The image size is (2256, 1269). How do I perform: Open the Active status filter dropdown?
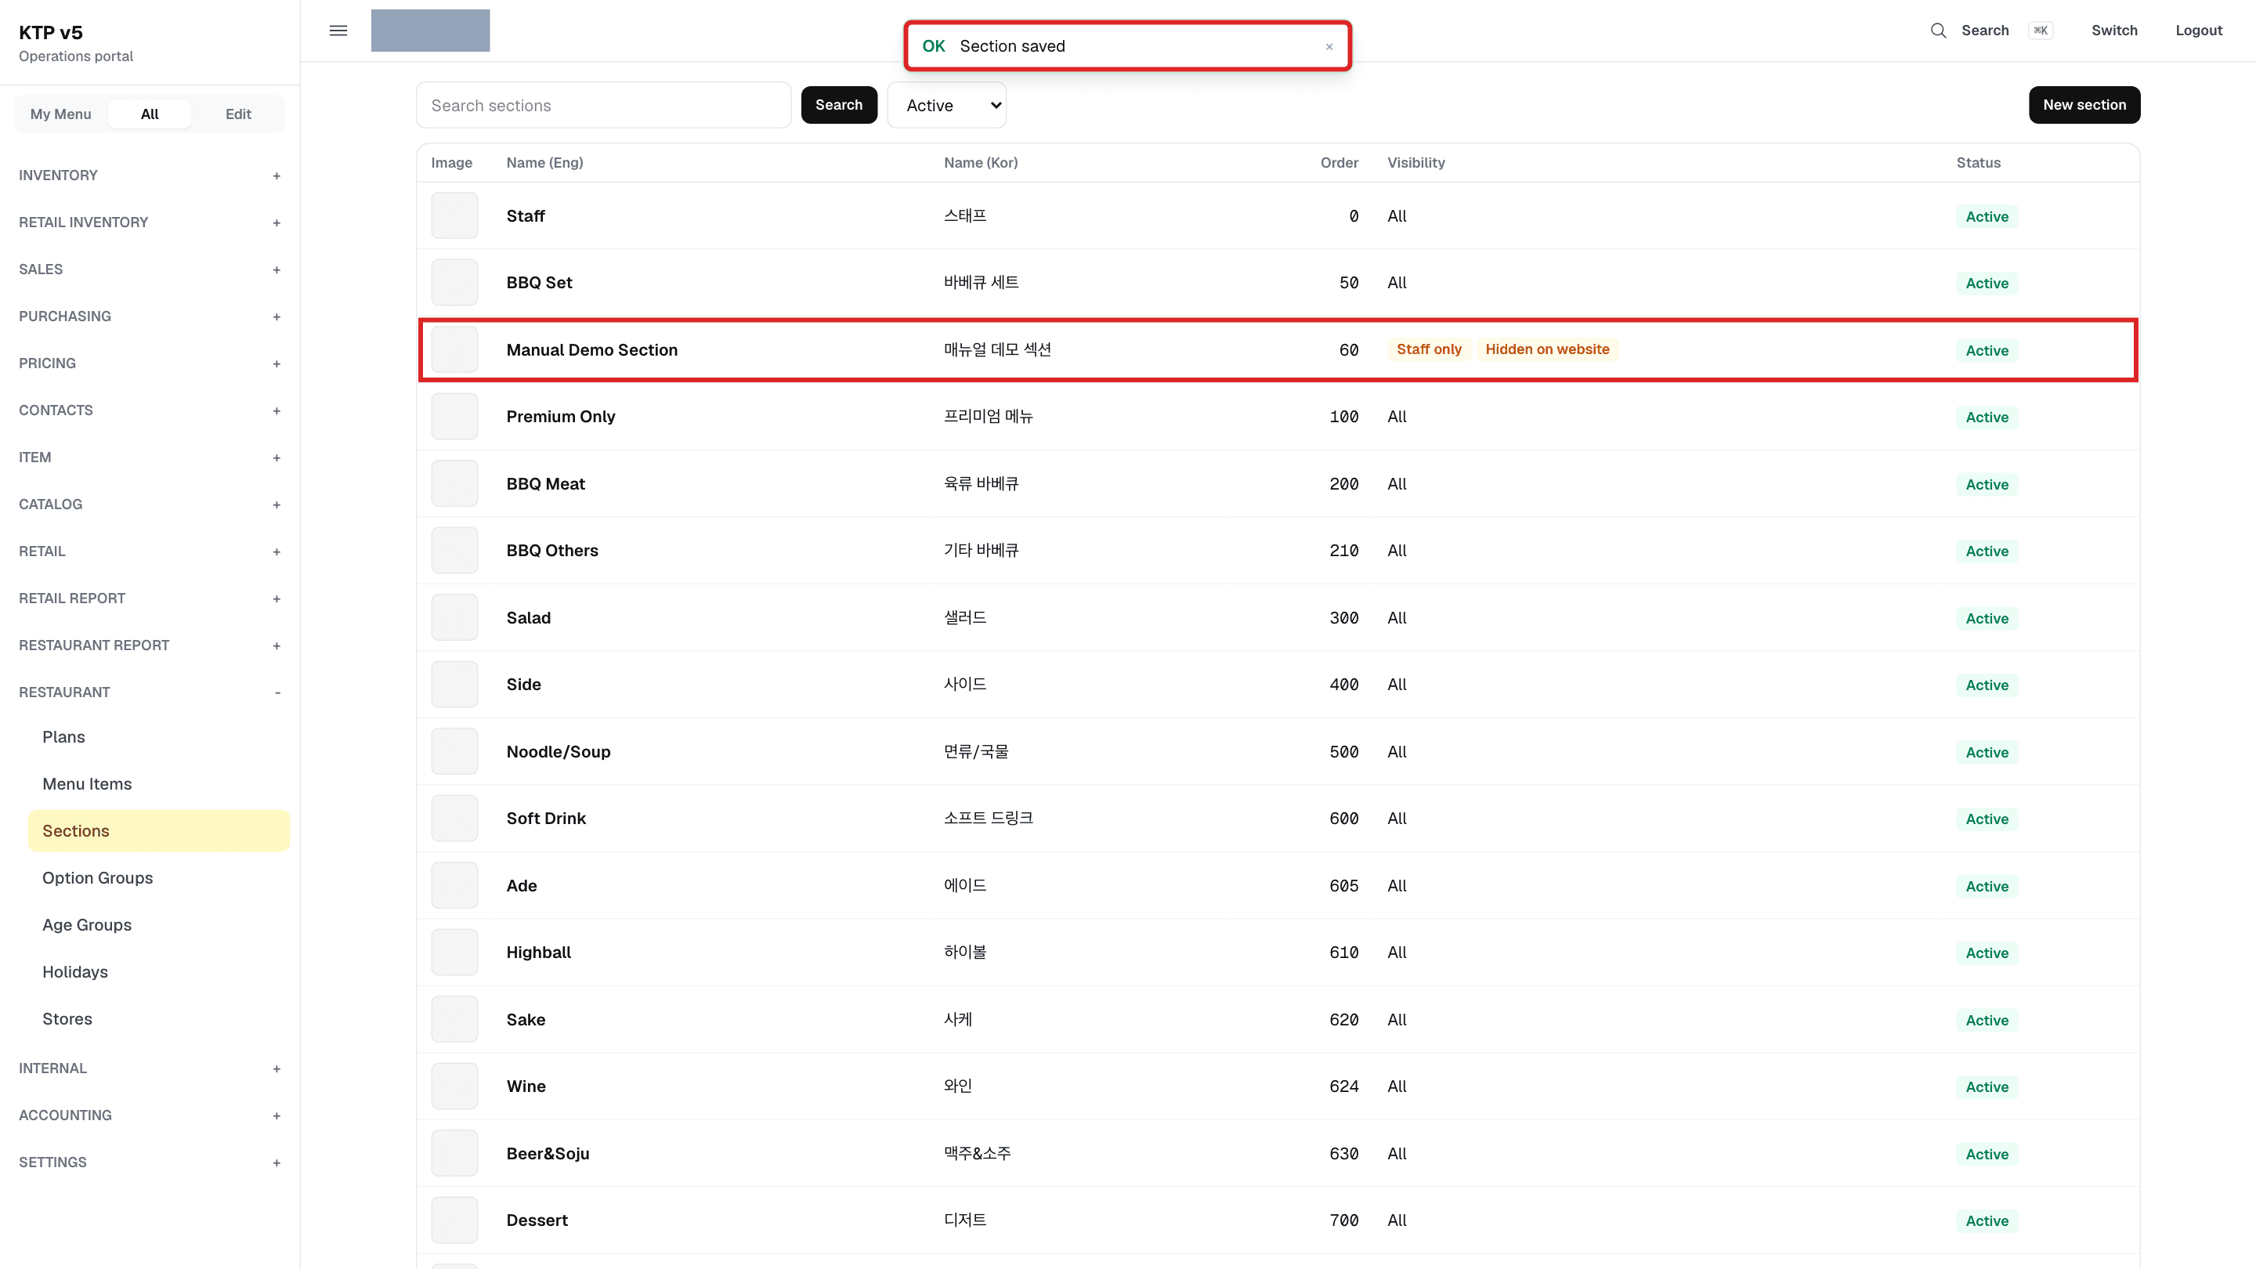click(x=947, y=105)
